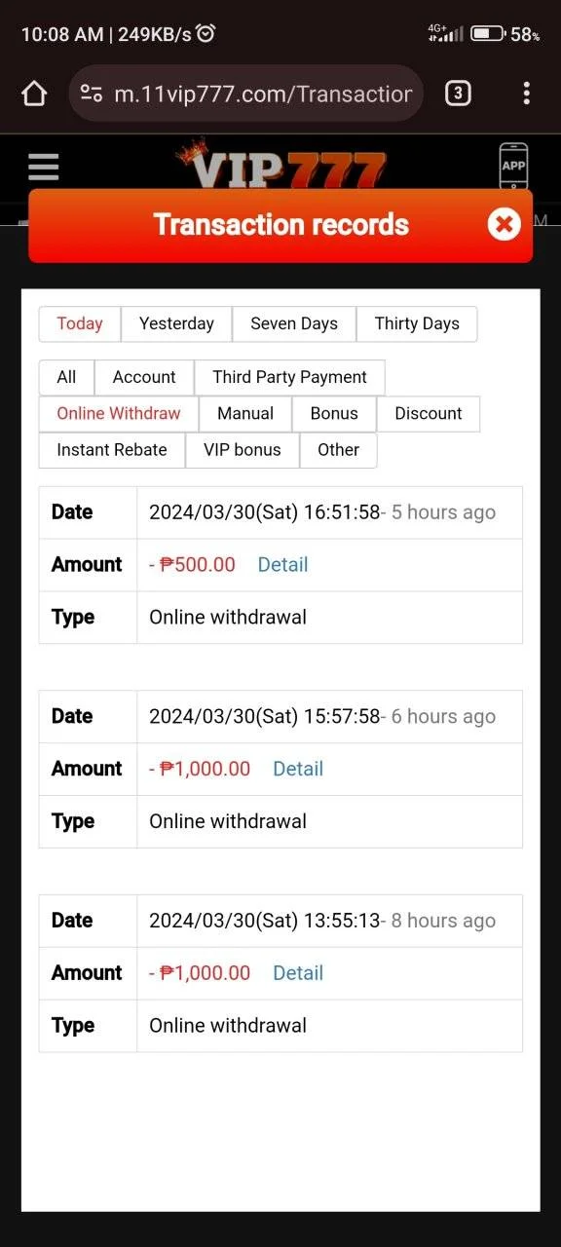
Task: Tap the browser home icon
Action: click(34, 94)
